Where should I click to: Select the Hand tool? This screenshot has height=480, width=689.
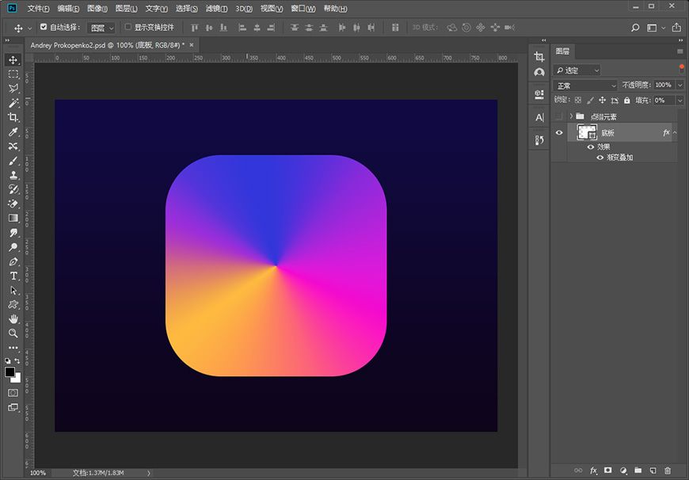pyautogui.click(x=13, y=318)
